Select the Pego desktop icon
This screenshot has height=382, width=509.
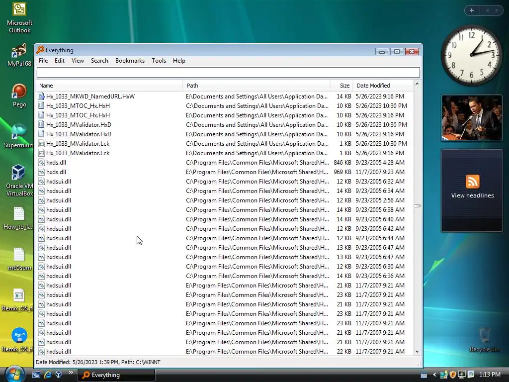(19, 95)
